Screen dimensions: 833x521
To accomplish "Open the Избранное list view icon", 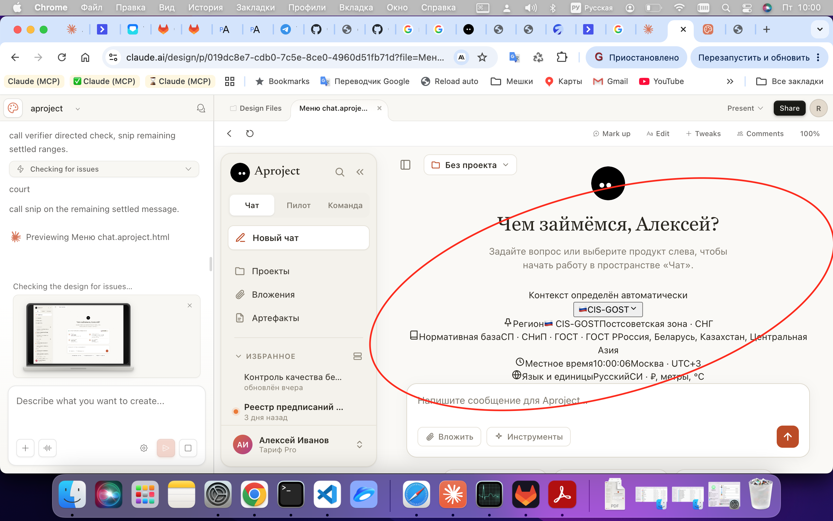I will 358,356.
